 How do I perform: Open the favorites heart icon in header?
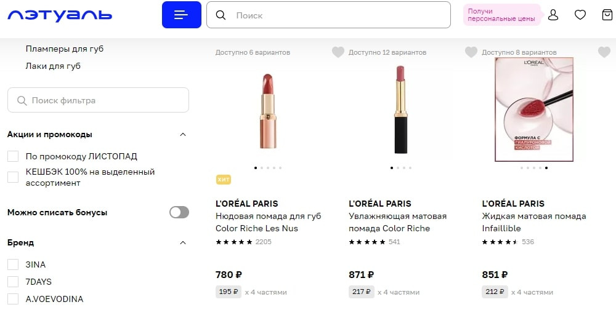coord(580,15)
